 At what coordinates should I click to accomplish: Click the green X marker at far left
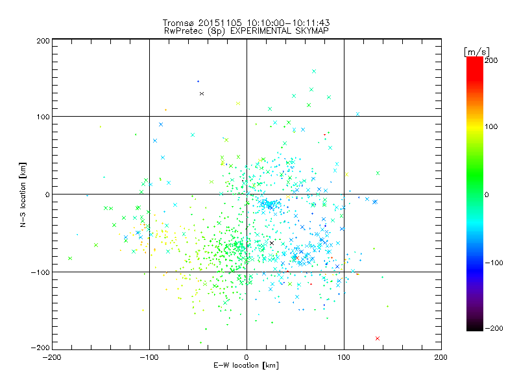70,258
